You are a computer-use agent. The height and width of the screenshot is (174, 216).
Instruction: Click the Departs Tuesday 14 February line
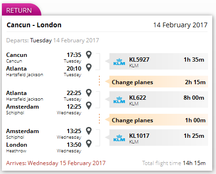pyautogui.click(x=53, y=40)
